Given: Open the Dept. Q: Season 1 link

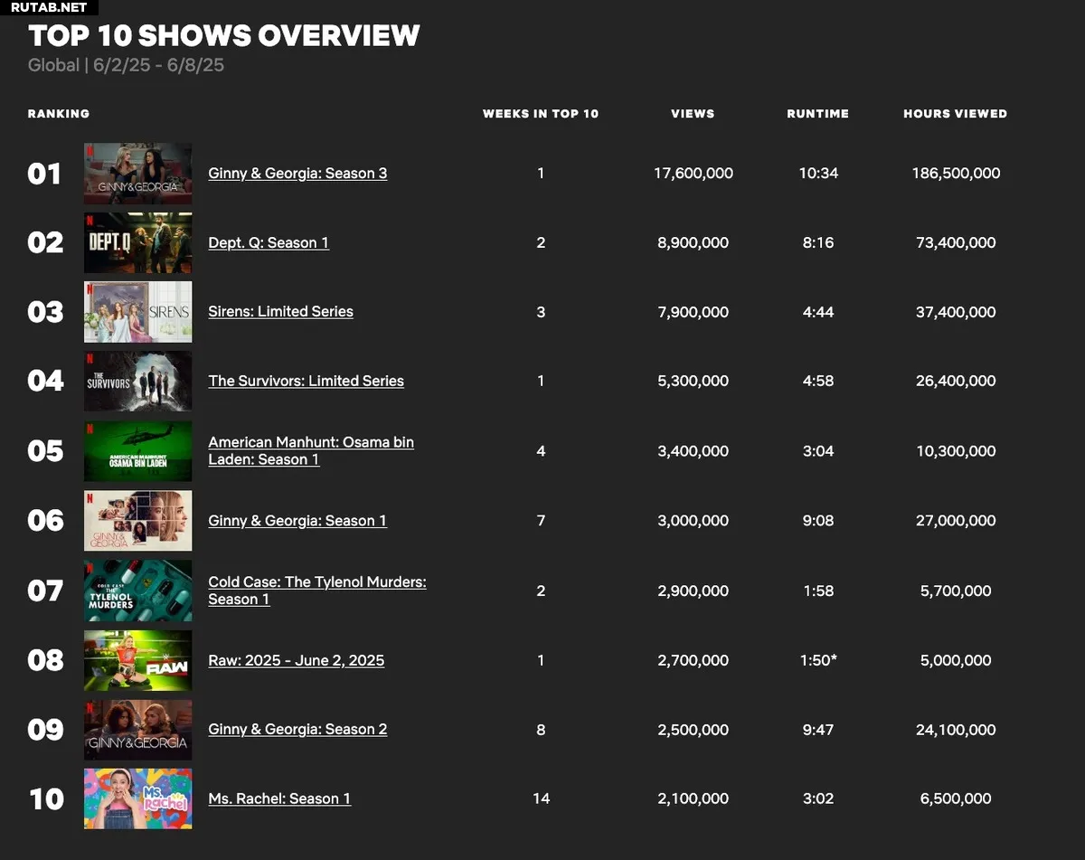Looking at the screenshot, I should point(269,242).
